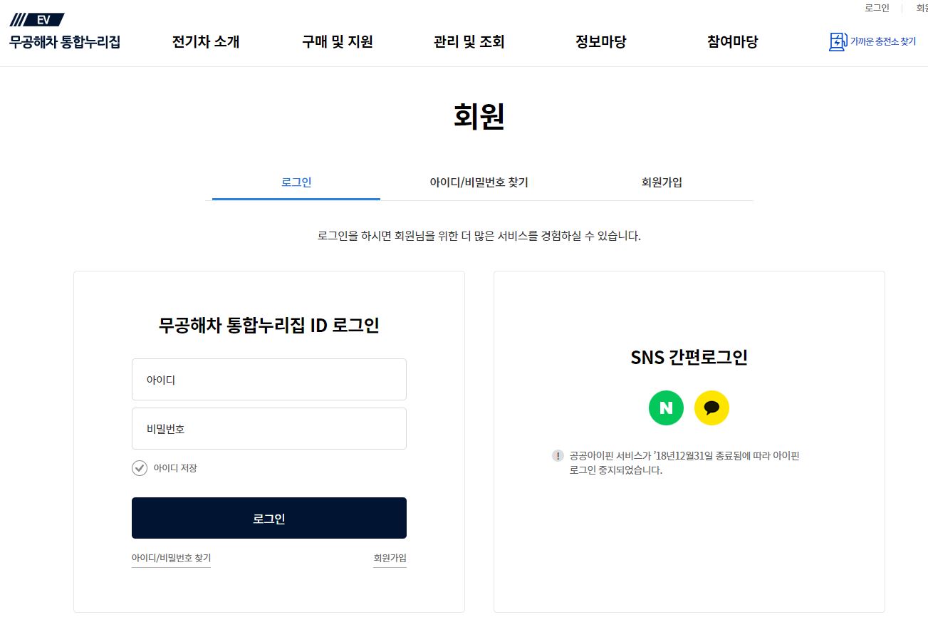Click the 비밀번호 input field
Screen dimensions: 928x627
[269, 428]
